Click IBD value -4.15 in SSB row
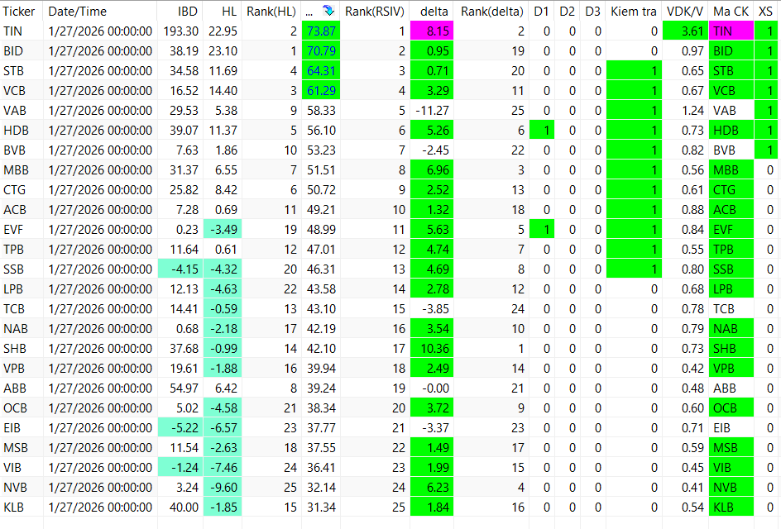The width and height of the screenshot is (781, 529). point(180,269)
